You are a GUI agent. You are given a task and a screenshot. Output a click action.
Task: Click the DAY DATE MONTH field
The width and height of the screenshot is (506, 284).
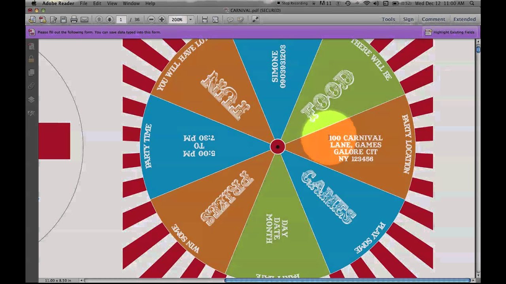point(277,229)
